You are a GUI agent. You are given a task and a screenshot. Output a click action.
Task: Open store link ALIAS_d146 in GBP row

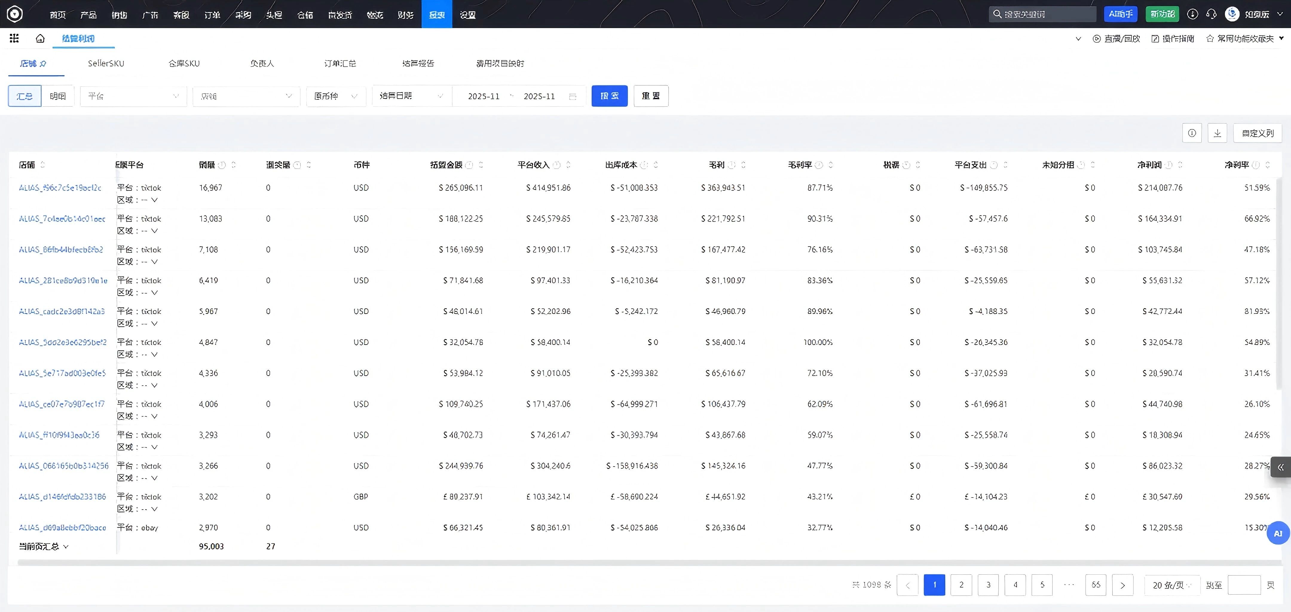click(x=62, y=497)
